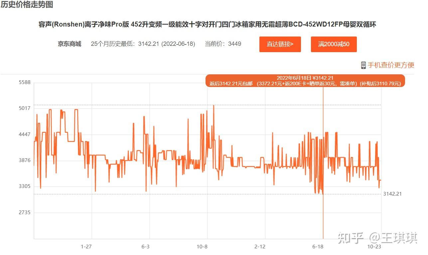
Task: Click the 4447 y-axis value
Action: click(25, 134)
